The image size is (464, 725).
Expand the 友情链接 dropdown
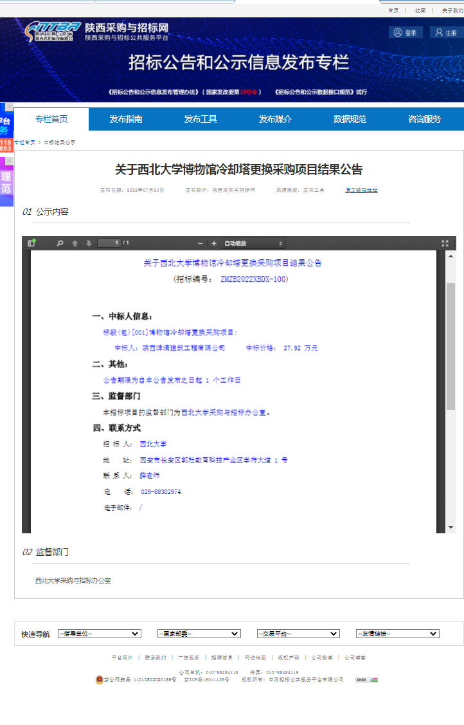[x=397, y=634]
